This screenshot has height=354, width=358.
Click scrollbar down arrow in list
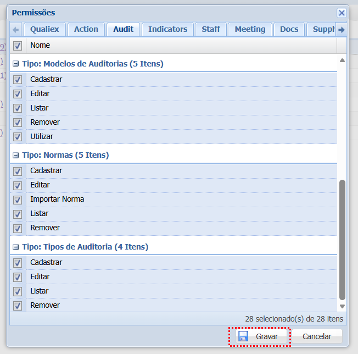click(343, 306)
